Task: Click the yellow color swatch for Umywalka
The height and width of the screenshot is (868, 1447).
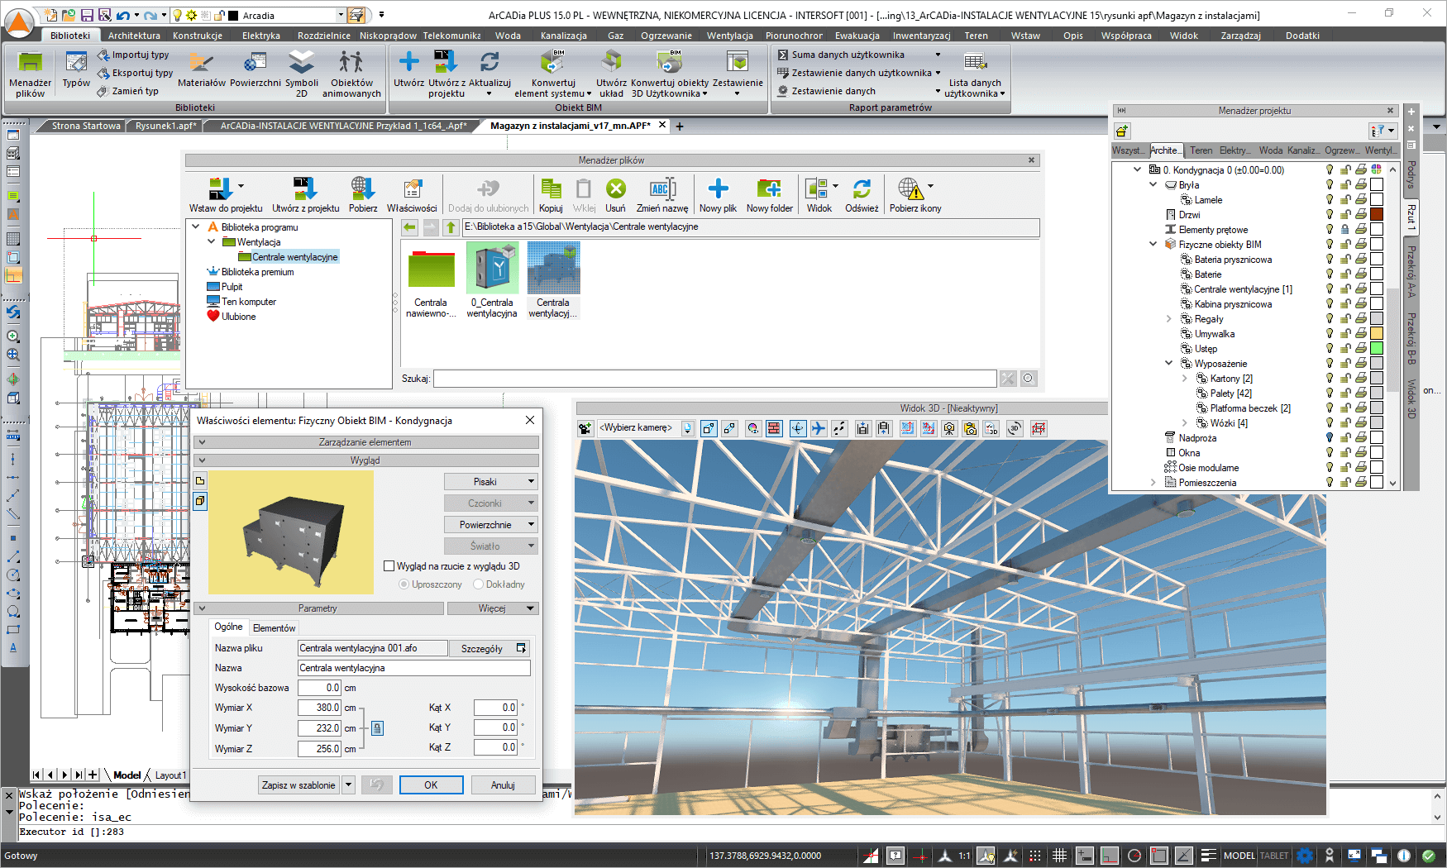Action: 1377,333
